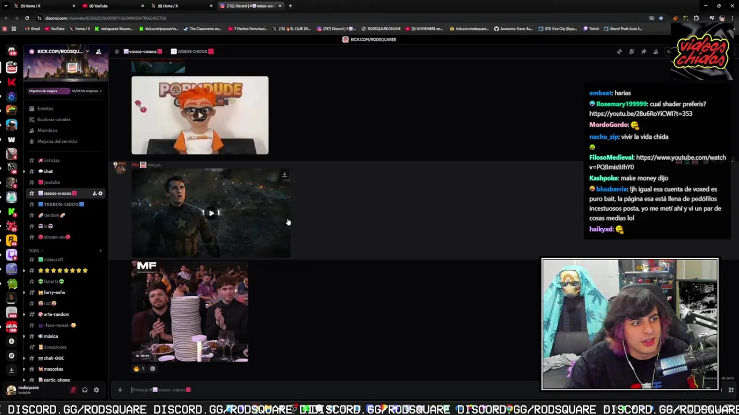Open Eventos in server sidebar
Screen dimensions: 739x415
pyautogui.click(x=65, y=108)
